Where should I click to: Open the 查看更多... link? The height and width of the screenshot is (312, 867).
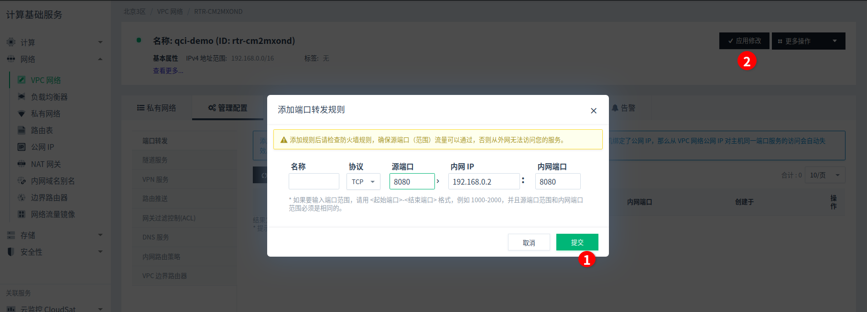pos(168,71)
